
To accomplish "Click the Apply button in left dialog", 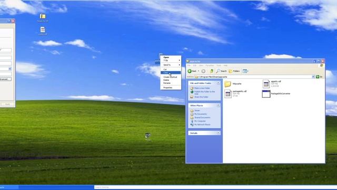I will point(7,104).
